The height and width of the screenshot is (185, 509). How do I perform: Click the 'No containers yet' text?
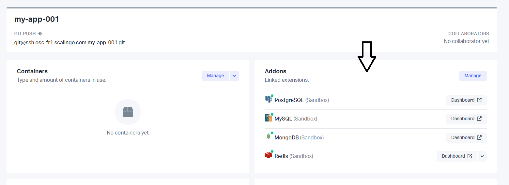point(128,133)
